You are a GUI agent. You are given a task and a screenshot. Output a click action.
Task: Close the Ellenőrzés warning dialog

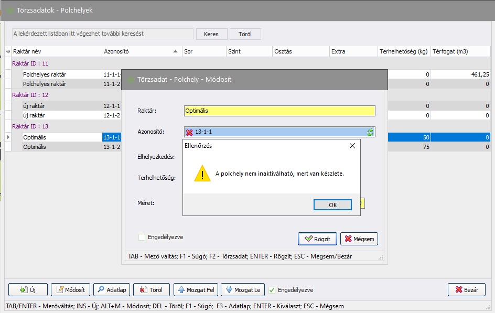coord(352,146)
